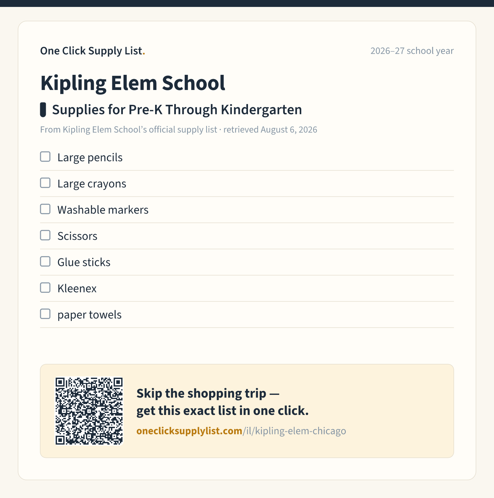Select the Supplies for Pre-K Through Kindergarten heading
494x498 pixels.
(177, 110)
